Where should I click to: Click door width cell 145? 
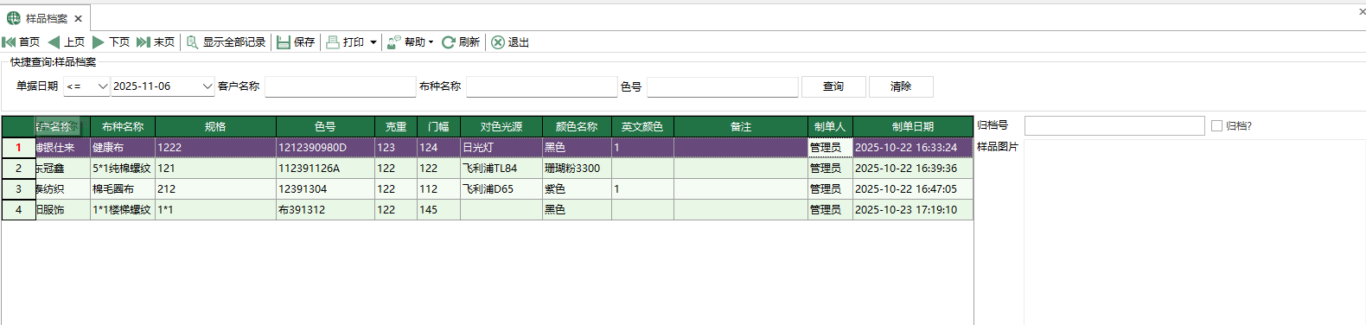tap(438, 210)
